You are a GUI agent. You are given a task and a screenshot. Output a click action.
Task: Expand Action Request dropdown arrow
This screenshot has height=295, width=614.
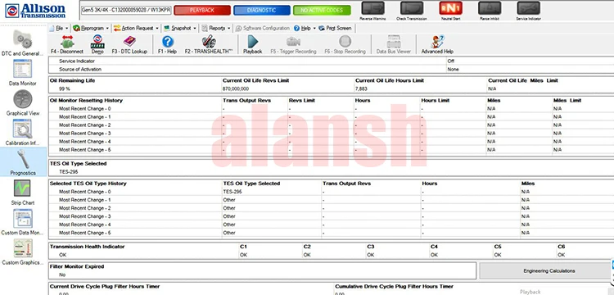tap(157, 29)
